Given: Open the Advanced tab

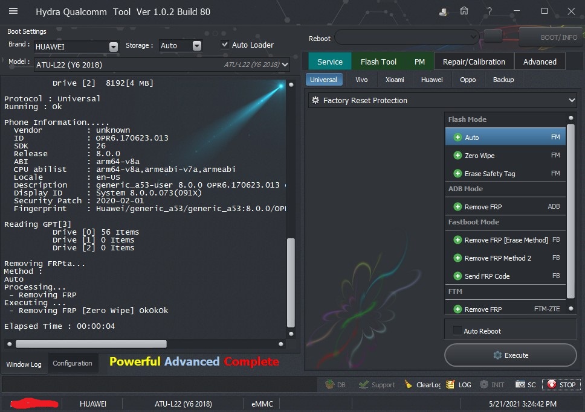Looking at the screenshot, I should 540,62.
